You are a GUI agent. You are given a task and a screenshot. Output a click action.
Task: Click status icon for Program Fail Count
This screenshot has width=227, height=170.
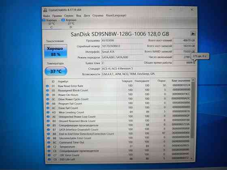48,104
